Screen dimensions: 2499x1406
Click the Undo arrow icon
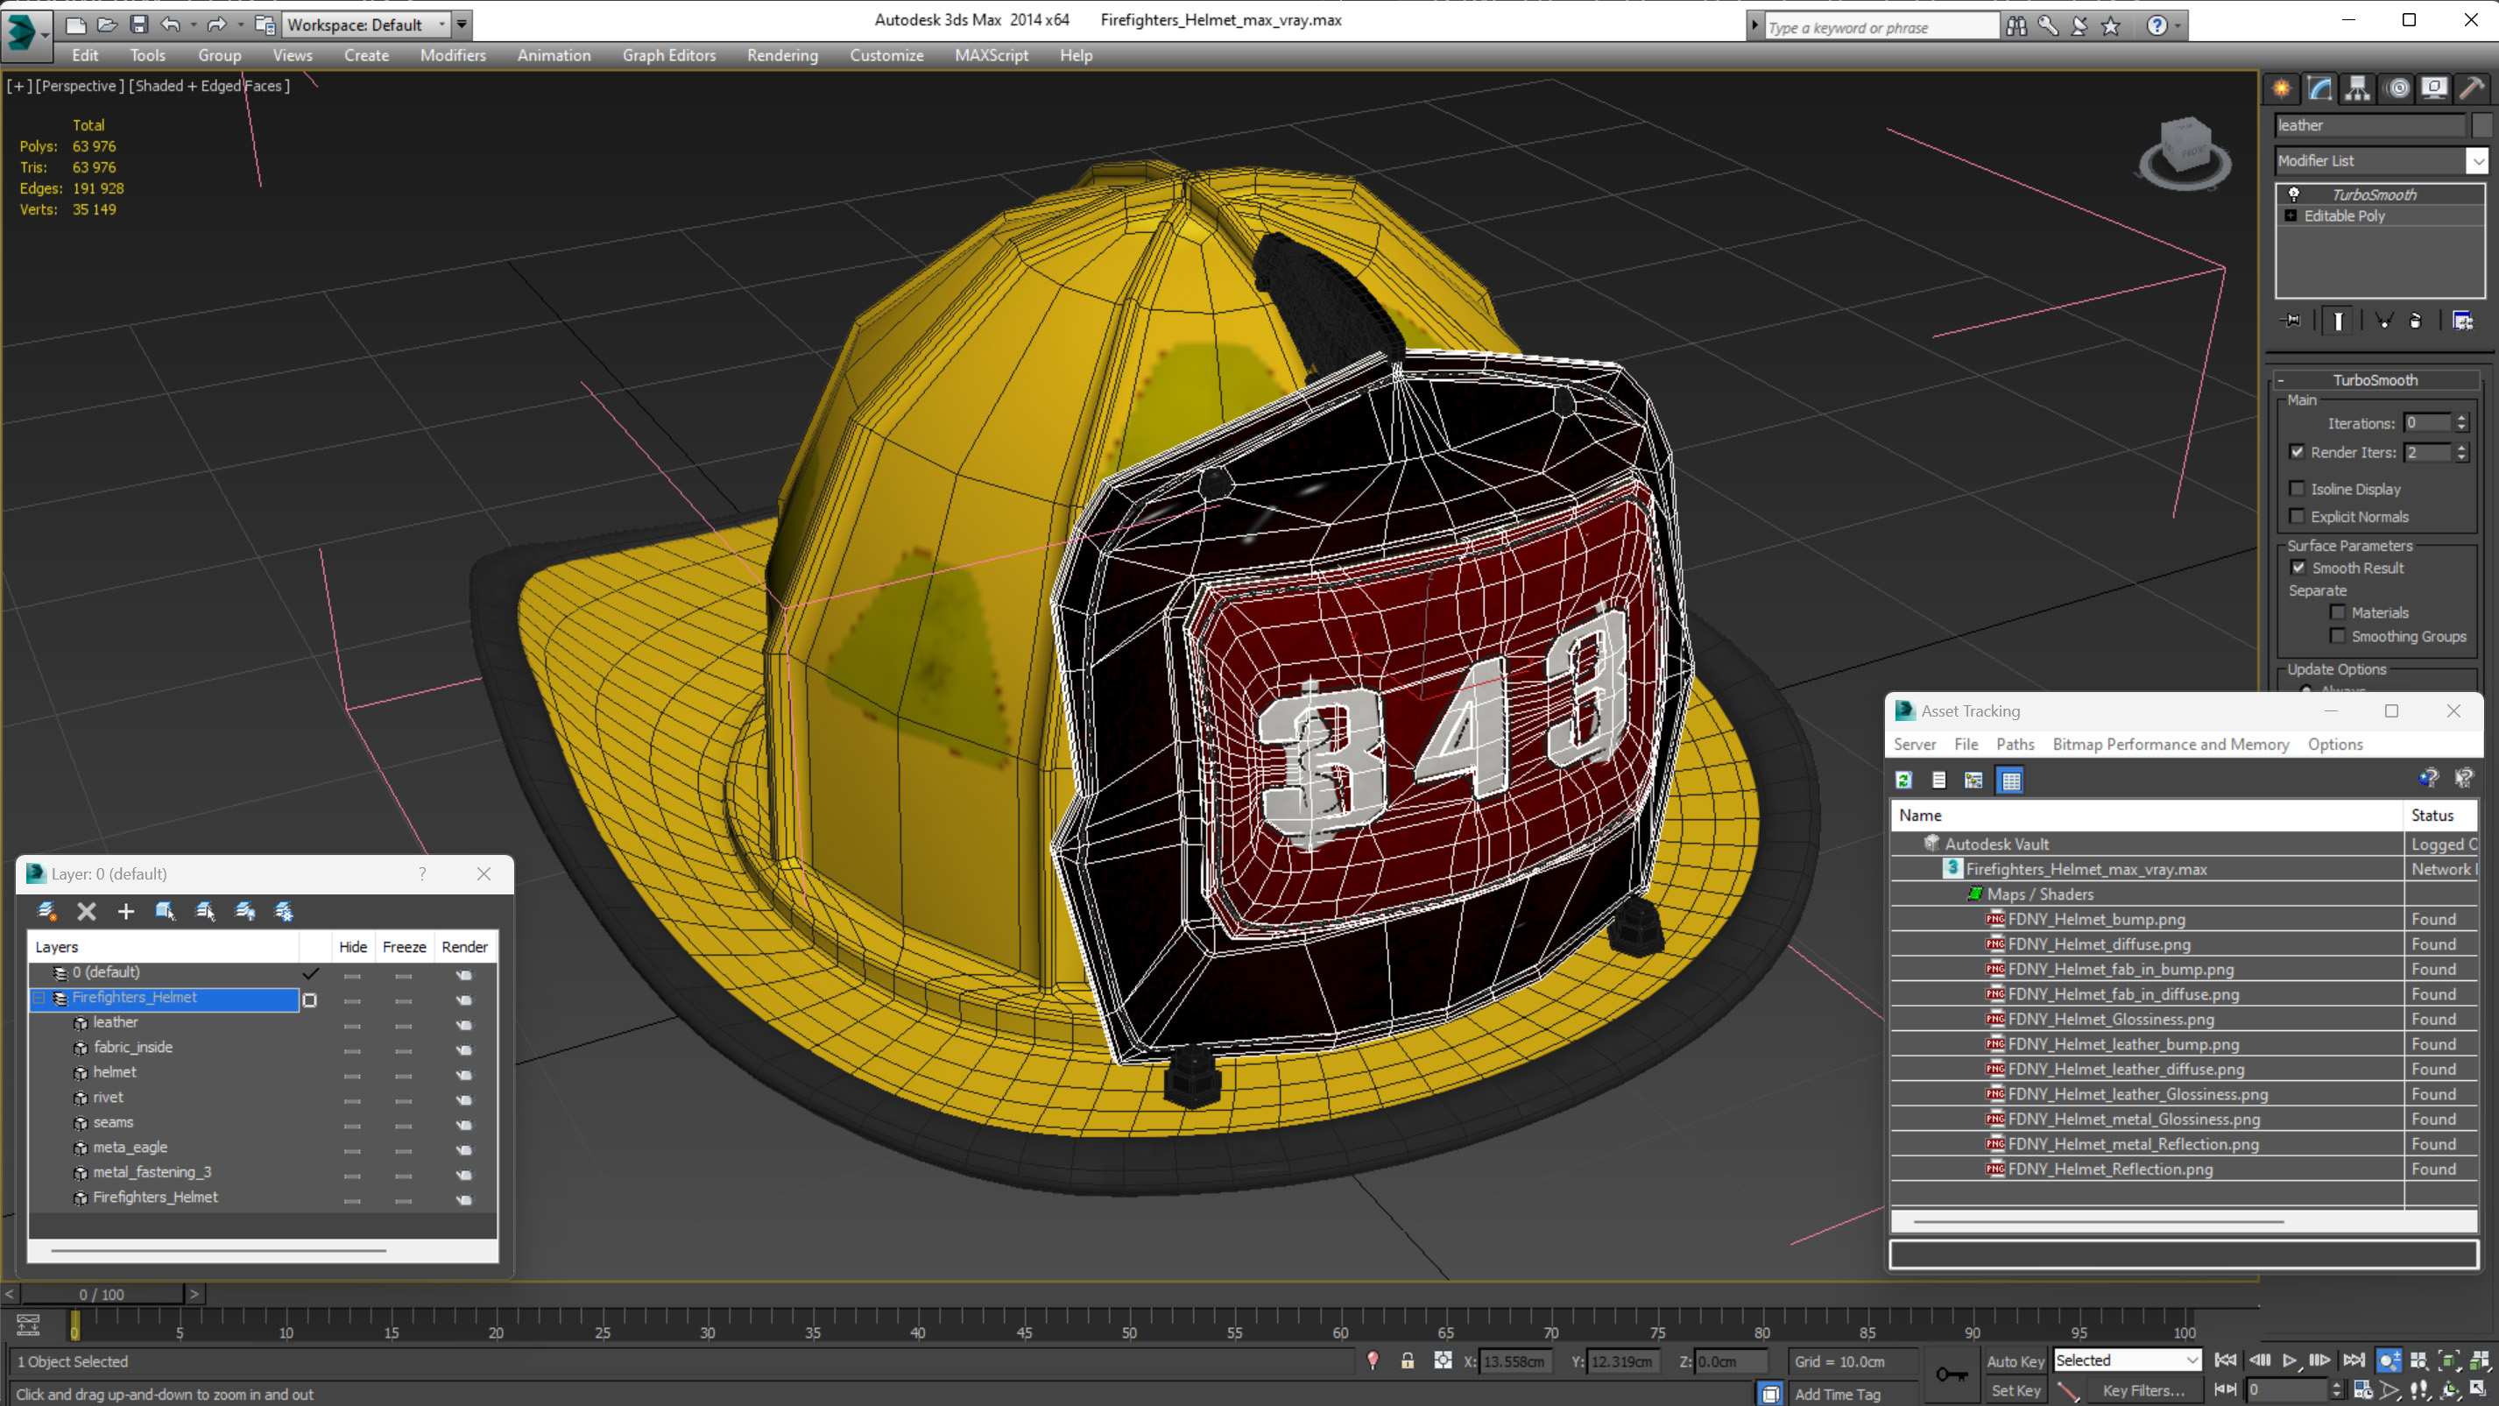pos(171,25)
